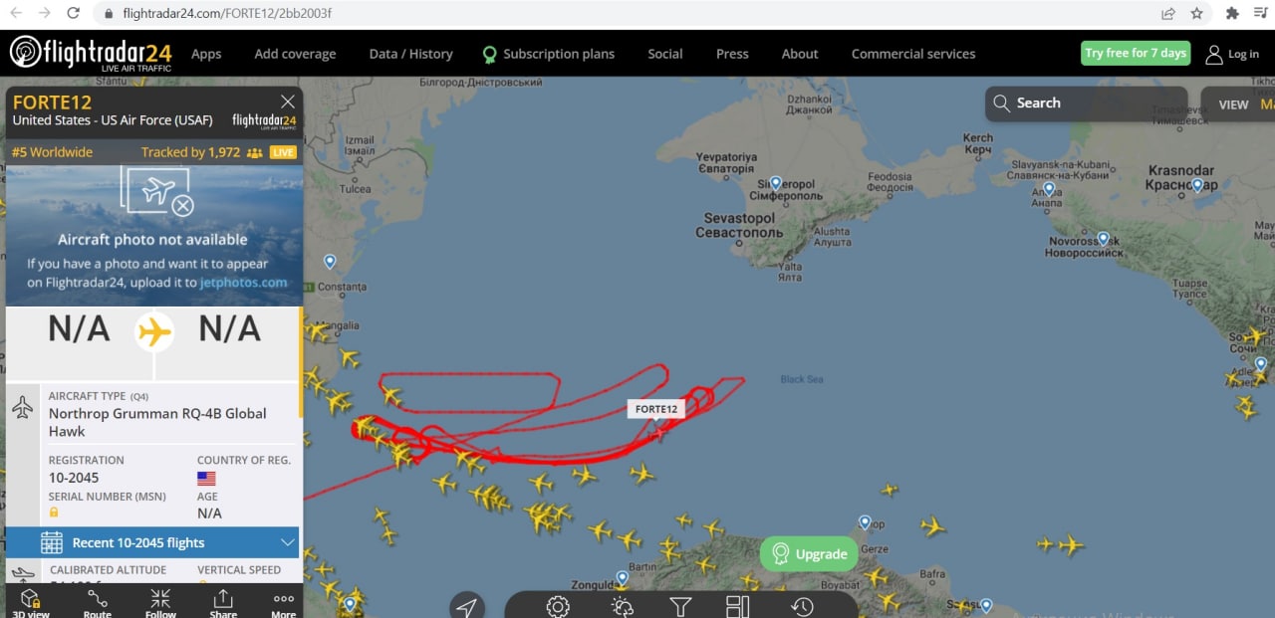The width and height of the screenshot is (1275, 618).
Task: Show the flight Route
Action: tap(98, 601)
